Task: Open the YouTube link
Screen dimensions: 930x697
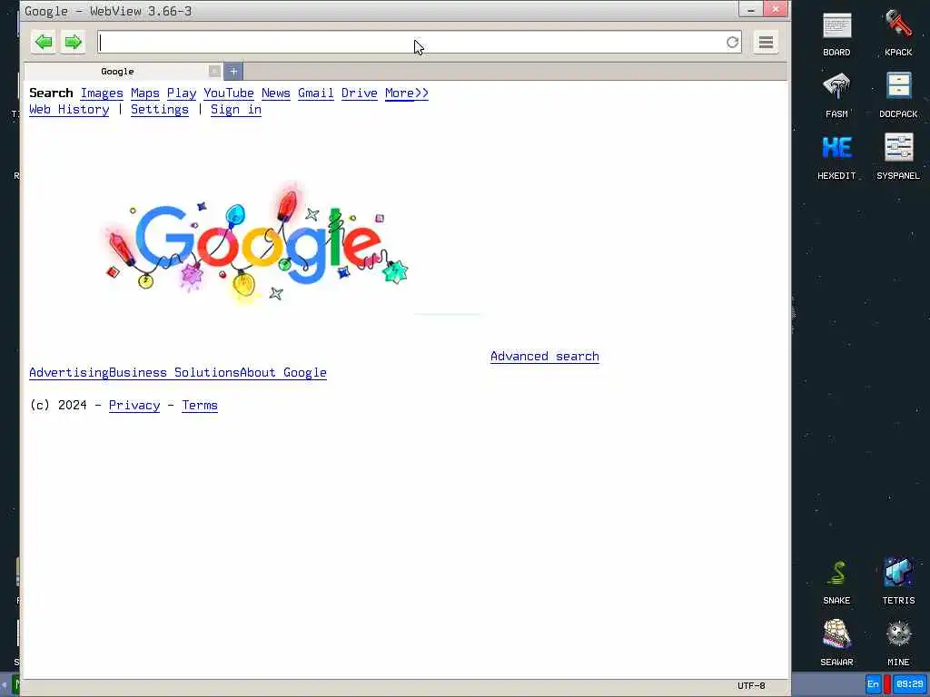Action: (229, 93)
